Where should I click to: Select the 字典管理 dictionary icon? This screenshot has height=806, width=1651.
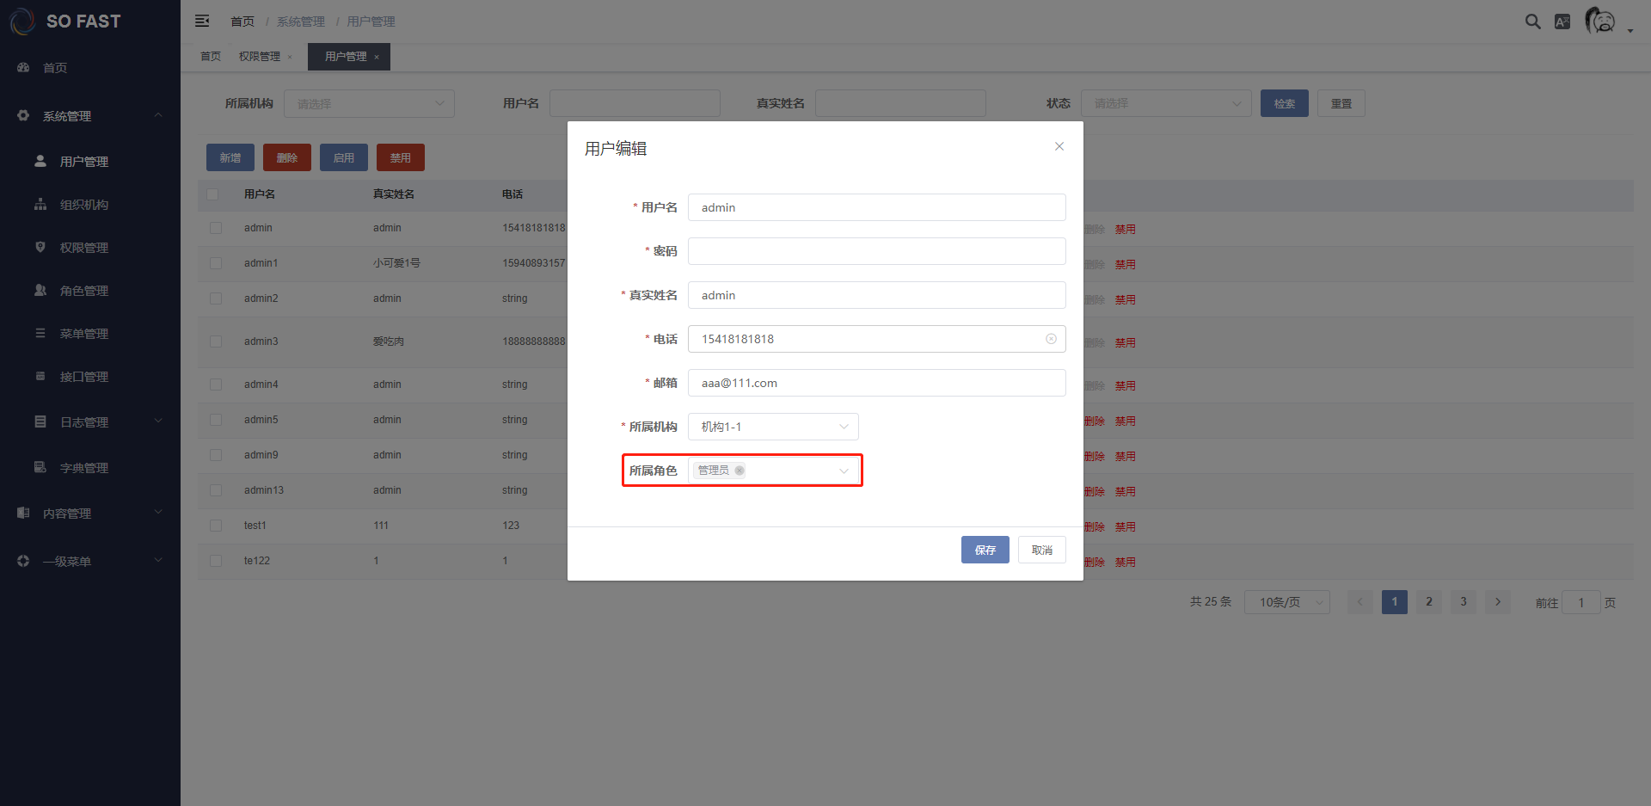[x=40, y=467]
